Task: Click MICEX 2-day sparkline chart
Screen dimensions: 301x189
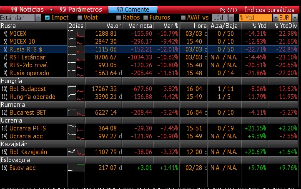Action: coord(76,34)
